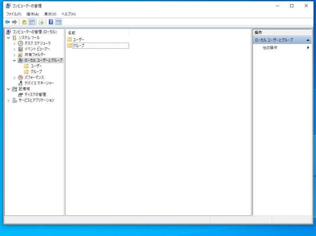Click the サービスとアプリケーション icon
The height and width of the screenshot is (236, 316).
pyautogui.click(x=15, y=100)
